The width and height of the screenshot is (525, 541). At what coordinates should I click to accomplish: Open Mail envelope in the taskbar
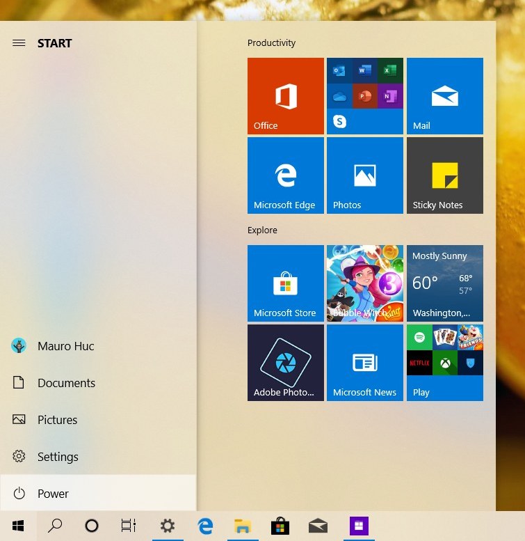click(x=318, y=526)
